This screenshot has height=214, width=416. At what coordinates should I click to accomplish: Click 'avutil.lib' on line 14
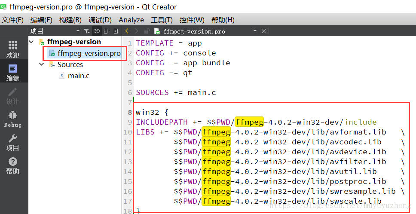[x=353, y=171]
